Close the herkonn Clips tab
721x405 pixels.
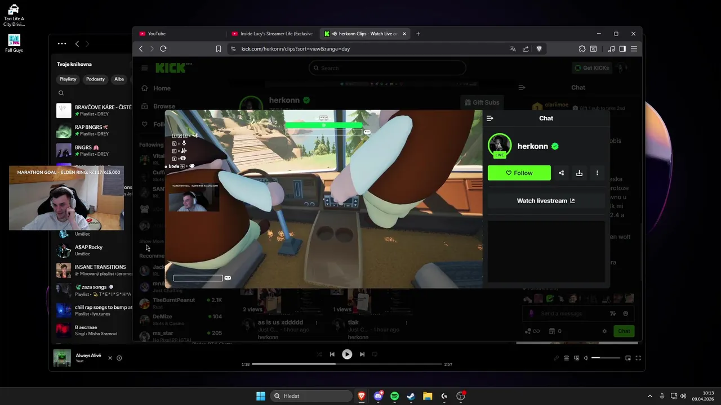click(x=404, y=34)
